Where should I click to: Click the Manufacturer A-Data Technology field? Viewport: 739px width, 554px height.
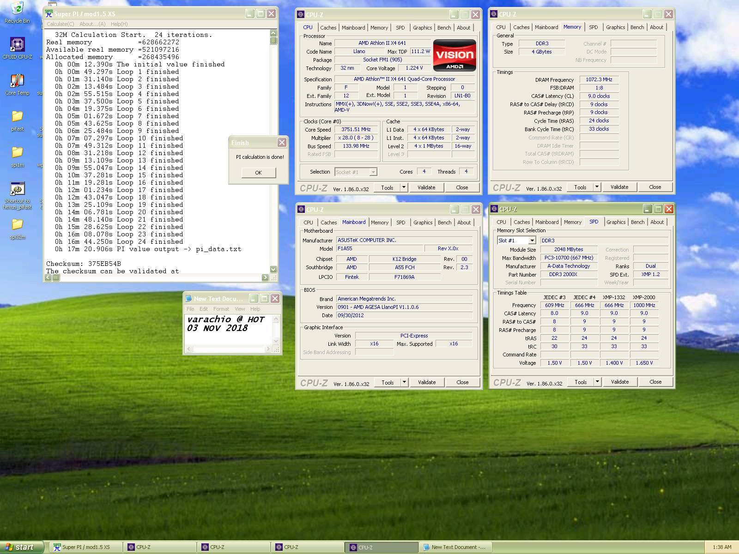(x=569, y=266)
